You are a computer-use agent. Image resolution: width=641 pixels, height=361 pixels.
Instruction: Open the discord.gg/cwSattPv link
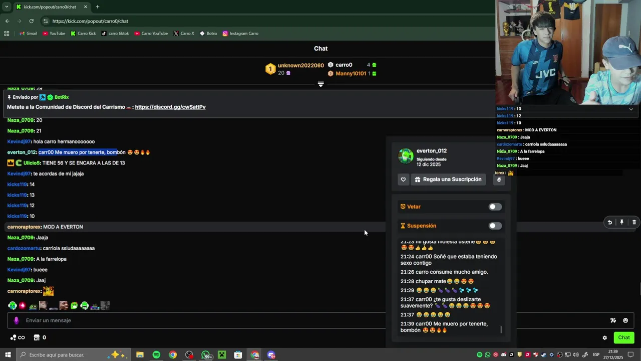tap(170, 107)
